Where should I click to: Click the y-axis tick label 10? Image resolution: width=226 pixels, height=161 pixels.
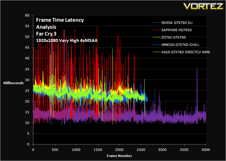[27, 123]
